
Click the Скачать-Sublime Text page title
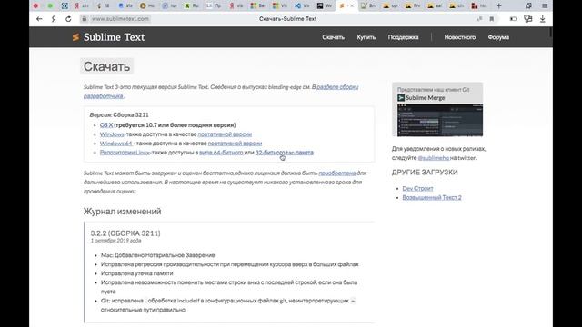287,19
